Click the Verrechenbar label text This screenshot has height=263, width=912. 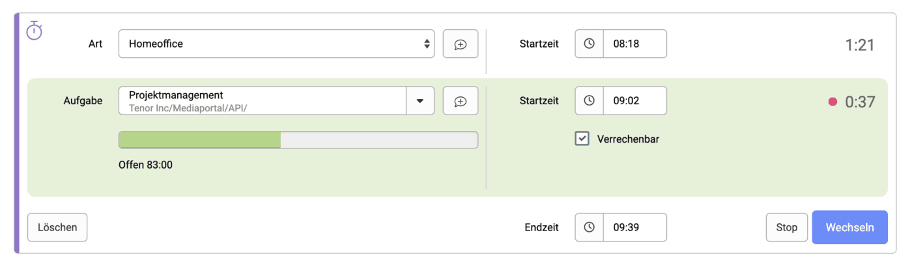pyautogui.click(x=628, y=139)
